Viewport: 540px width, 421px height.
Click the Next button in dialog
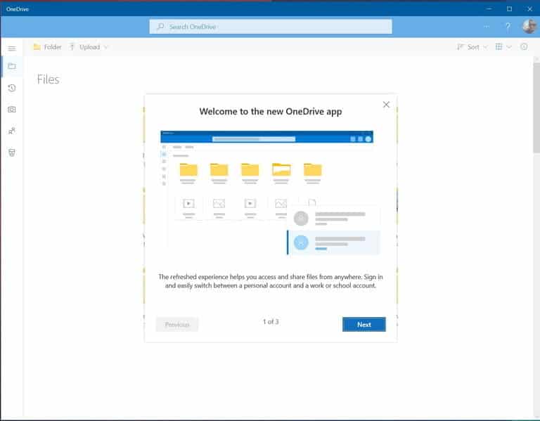tap(364, 324)
